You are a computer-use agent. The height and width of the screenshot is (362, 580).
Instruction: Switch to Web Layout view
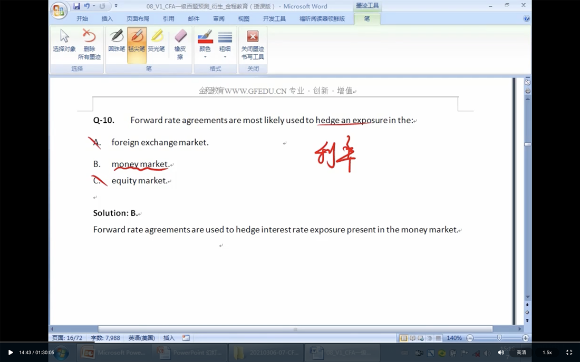[421, 338]
